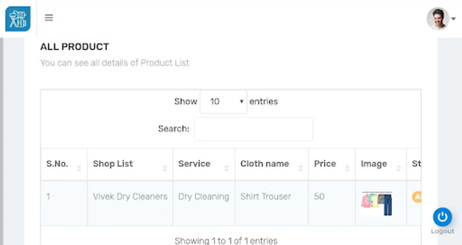Click the Status column header
The image size is (462, 245).
[416, 164]
